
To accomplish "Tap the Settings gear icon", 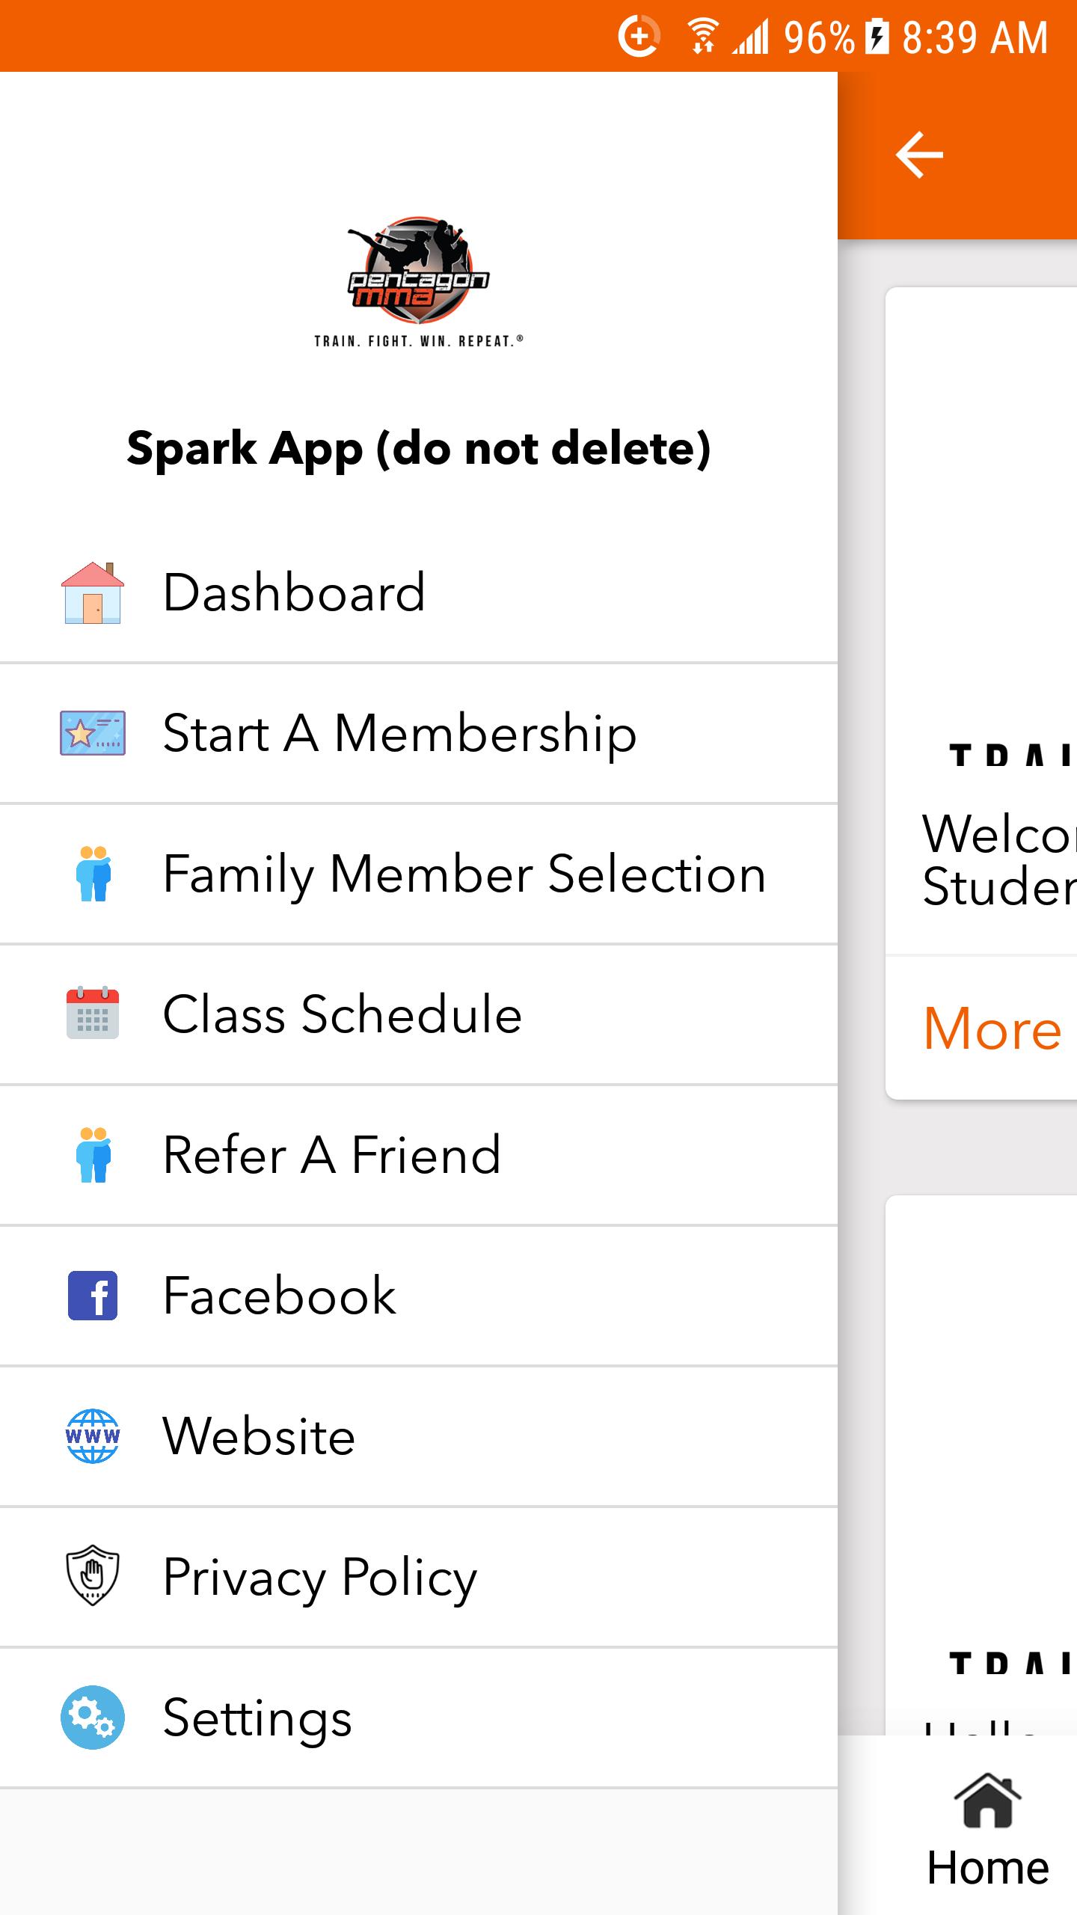I will coord(93,1718).
